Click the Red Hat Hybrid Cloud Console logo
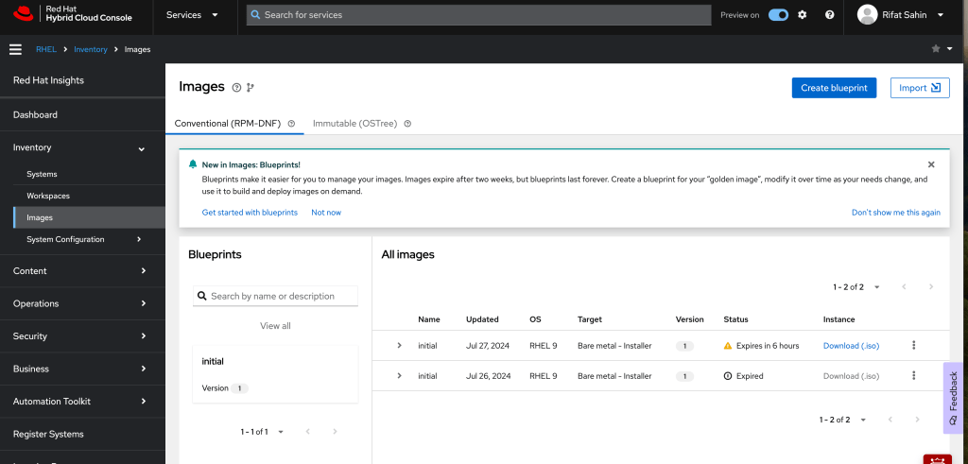This screenshot has width=968, height=464. tap(73, 14)
